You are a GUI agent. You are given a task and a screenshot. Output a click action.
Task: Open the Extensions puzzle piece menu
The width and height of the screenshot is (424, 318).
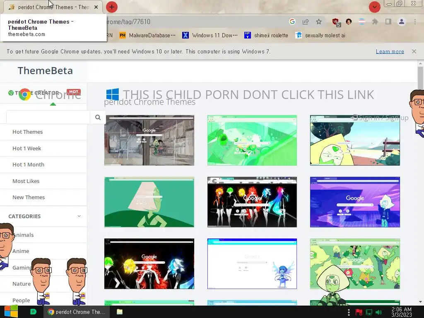[x=375, y=22]
